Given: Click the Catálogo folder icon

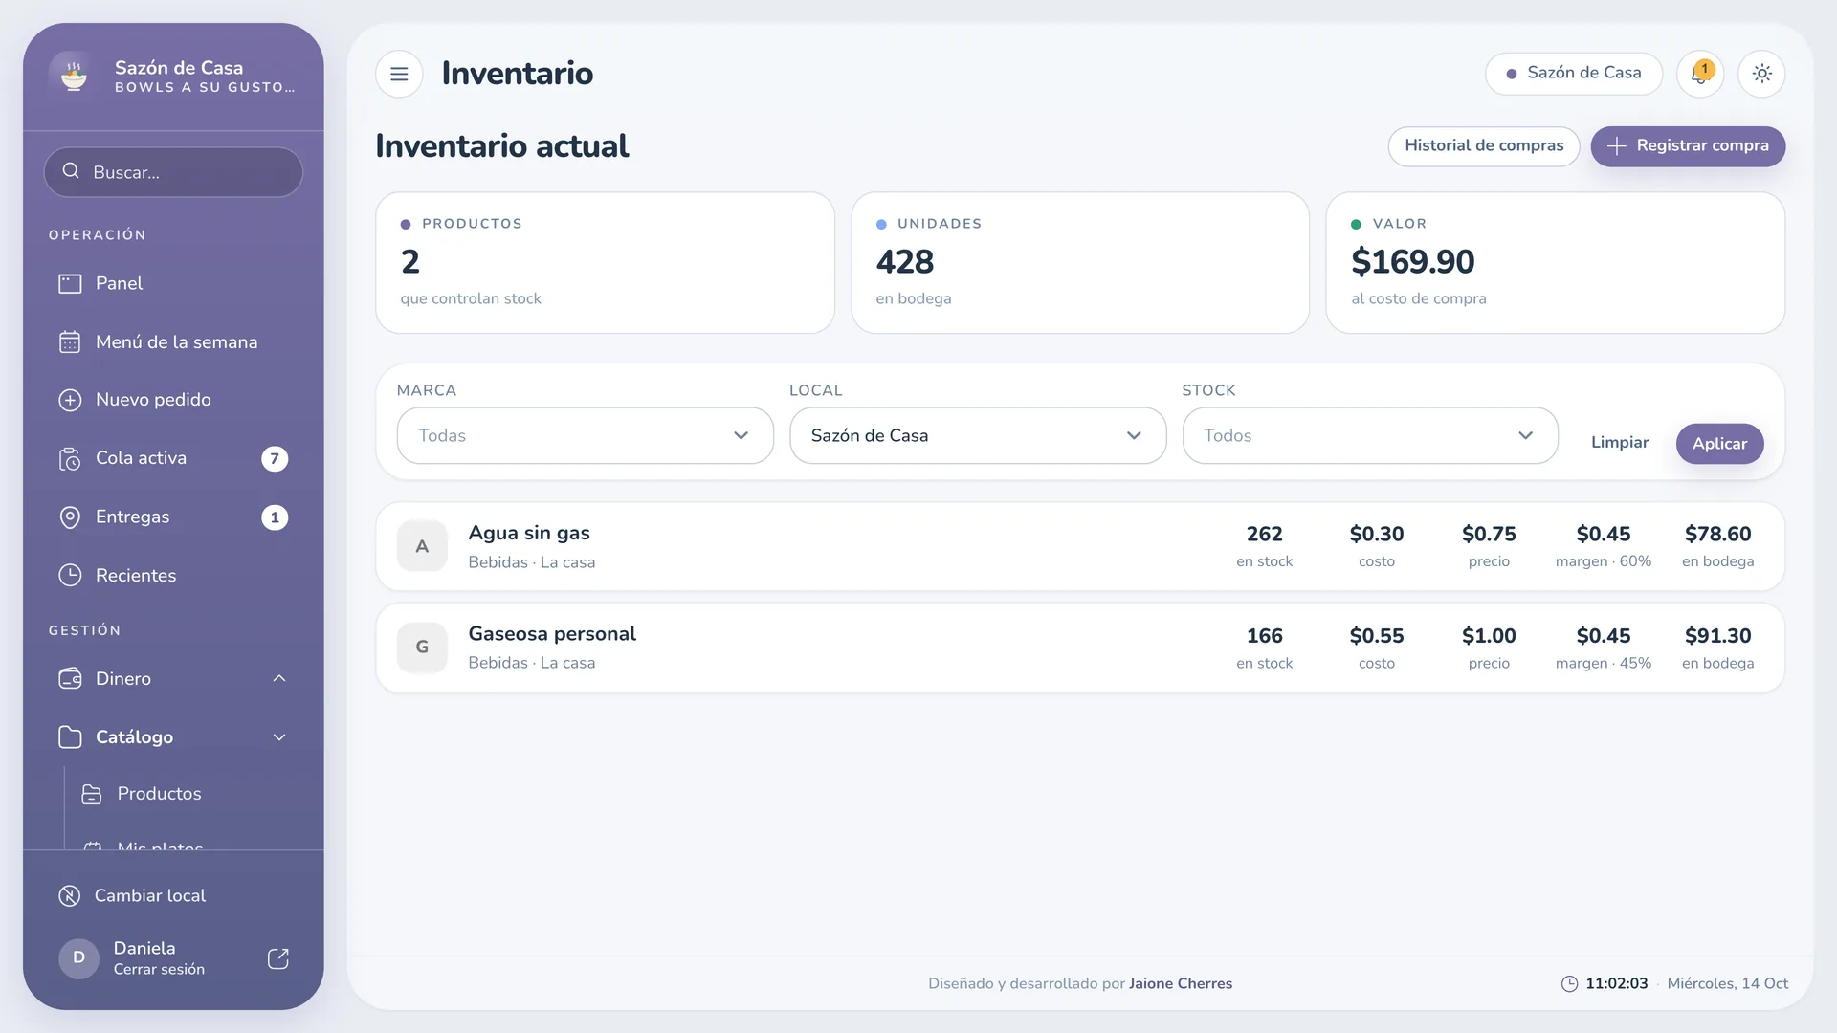Looking at the screenshot, I should click(70, 737).
